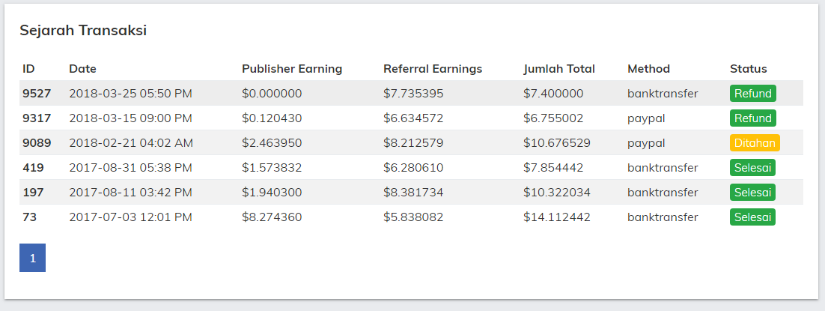Click the Refund badge for transaction 9527
825x311 pixels.
(752, 94)
